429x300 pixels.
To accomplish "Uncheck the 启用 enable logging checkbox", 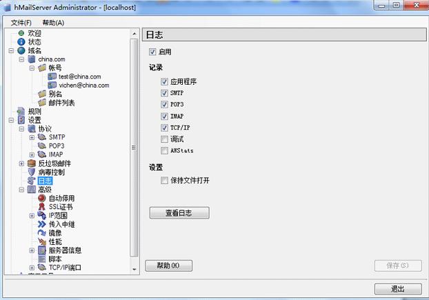I will [x=152, y=52].
